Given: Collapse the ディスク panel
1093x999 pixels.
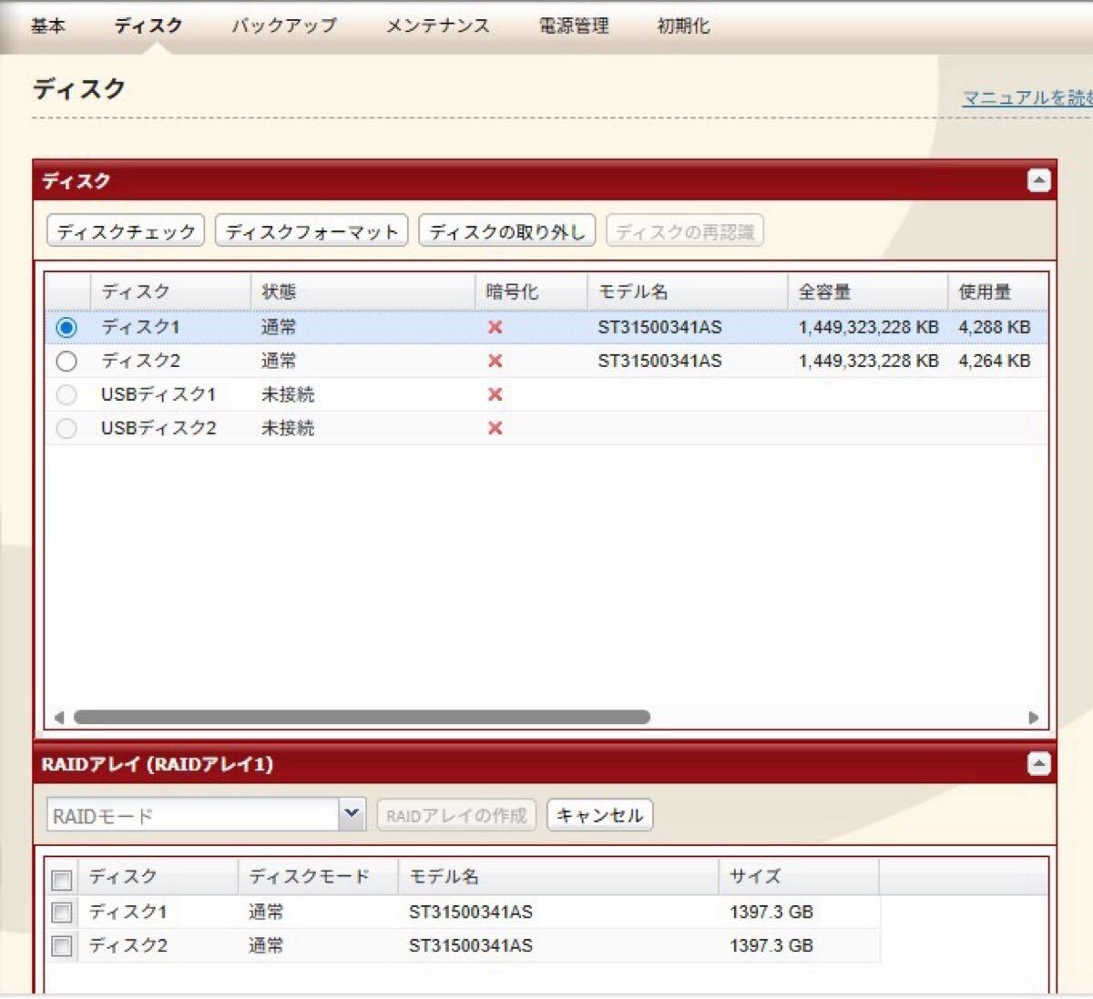Looking at the screenshot, I should 1038,180.
